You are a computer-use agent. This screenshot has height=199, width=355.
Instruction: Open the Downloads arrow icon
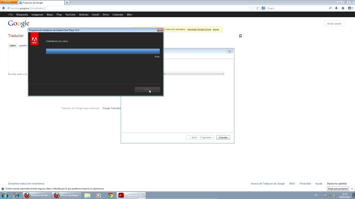click(336, 8)
